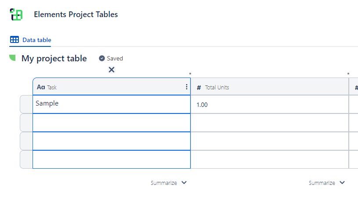This screenshot has height=198, width=358.
Task: Open the Elements Project Tables title
Action: tap(76, 14)
